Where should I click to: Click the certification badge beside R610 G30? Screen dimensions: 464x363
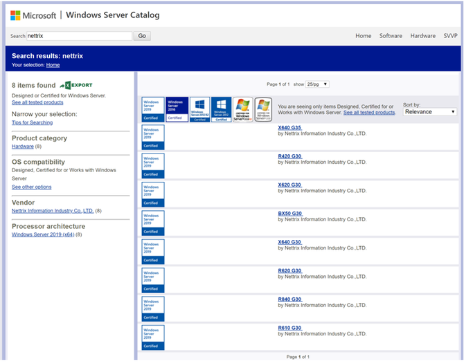tap(153, 338)
